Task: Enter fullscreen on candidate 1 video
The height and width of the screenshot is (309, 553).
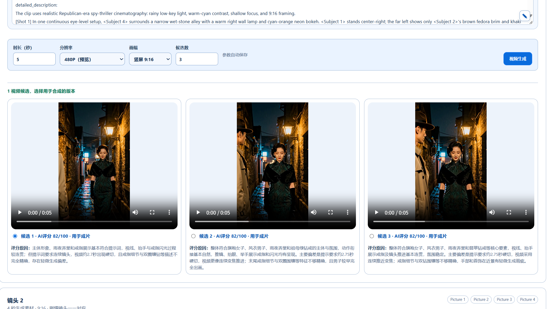Action: [152, 212]
